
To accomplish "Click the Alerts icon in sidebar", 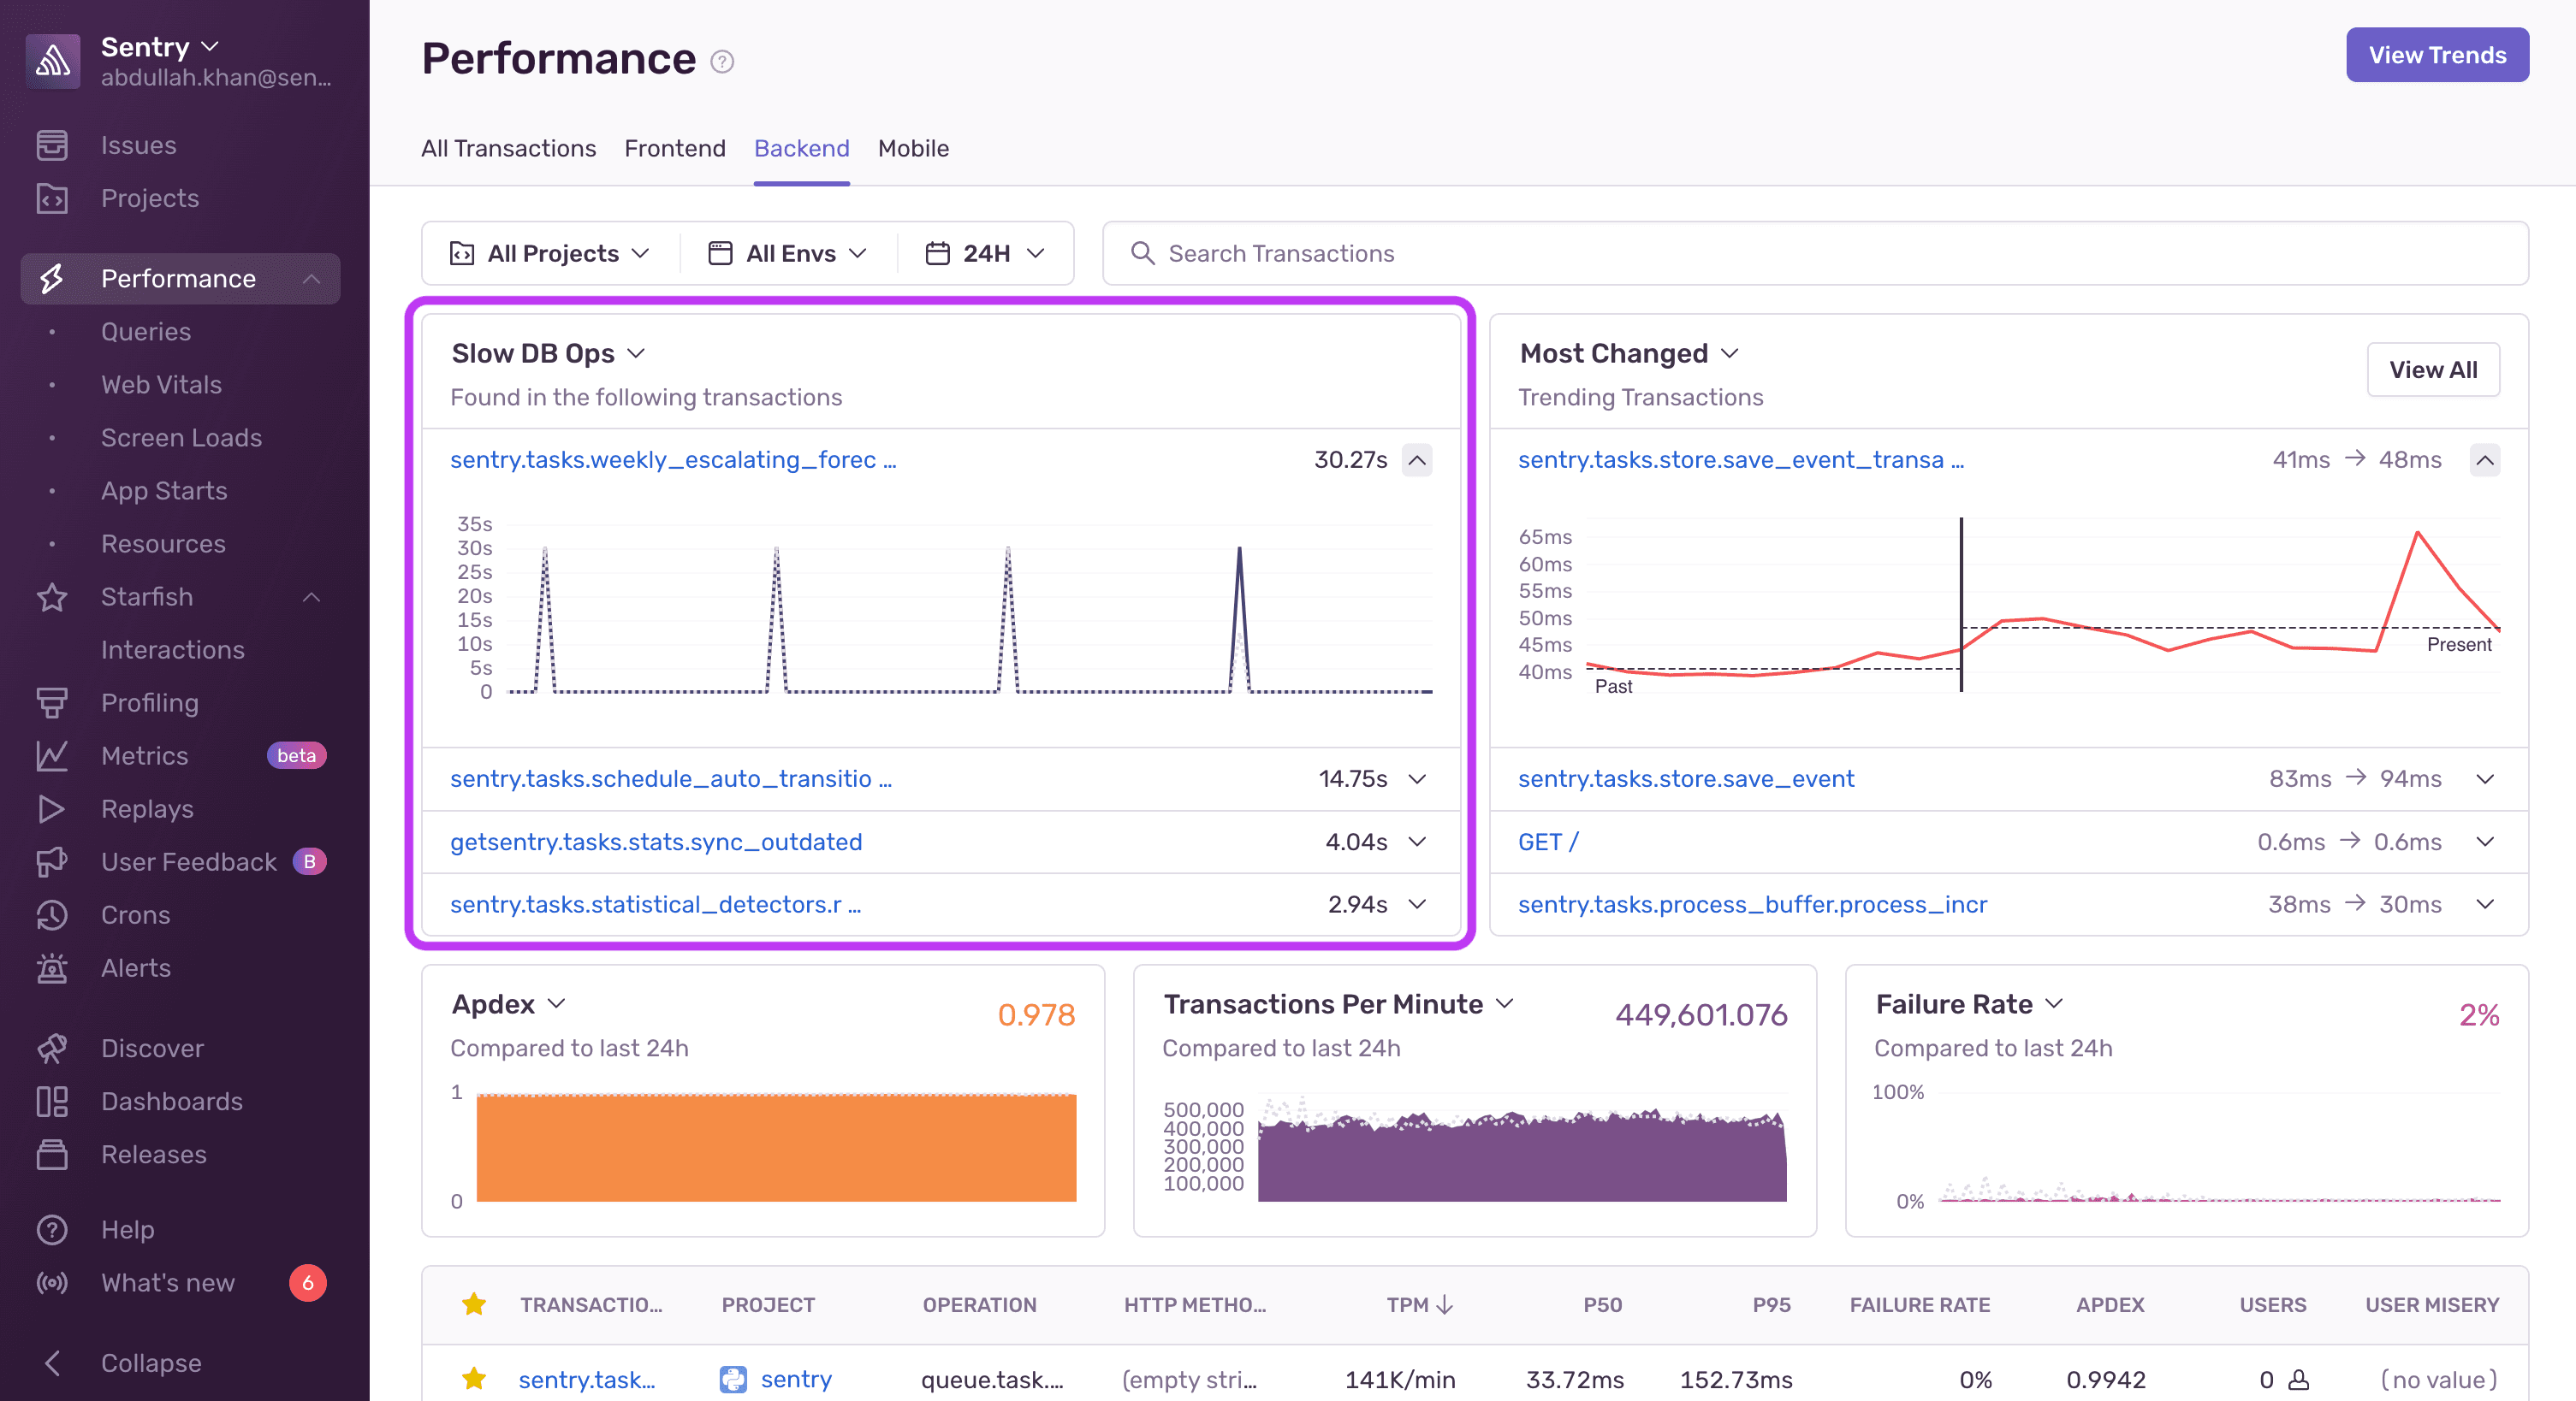I will click(x=51, y=965).
